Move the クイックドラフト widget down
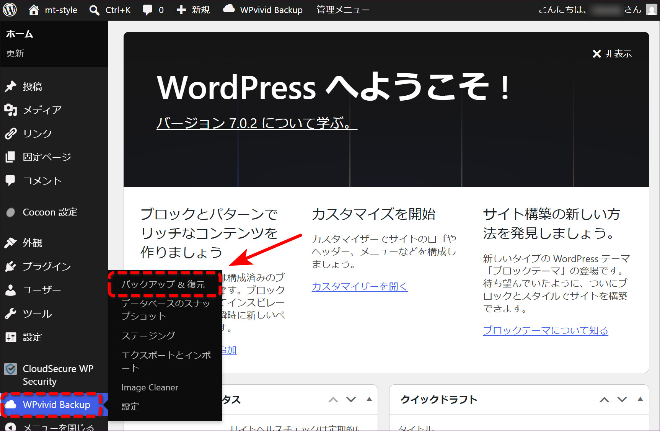 pyautogui.click(x=623, y=400)
